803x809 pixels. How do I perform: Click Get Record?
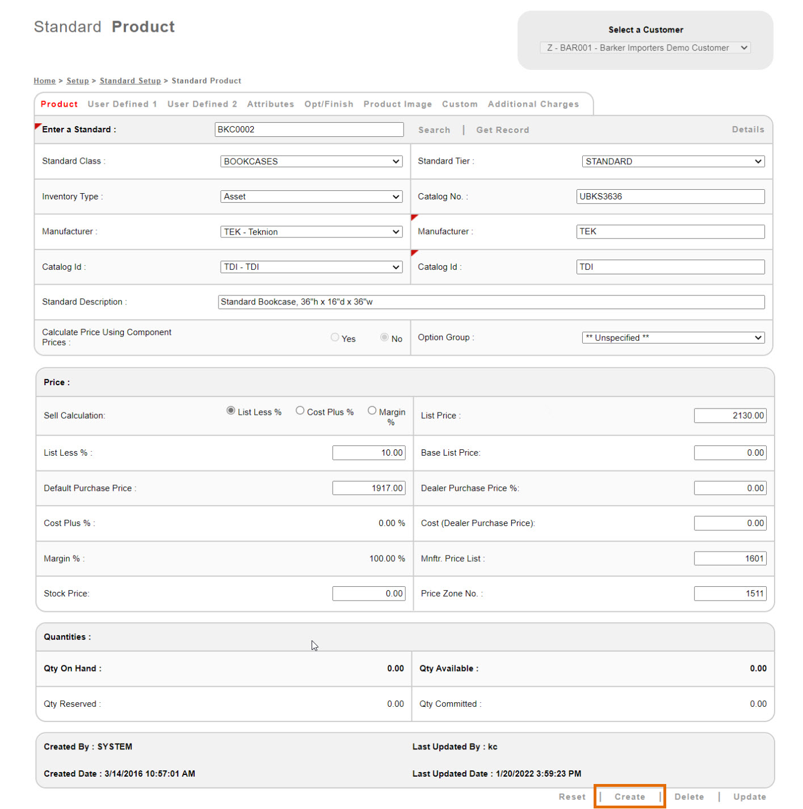(502, 130)
